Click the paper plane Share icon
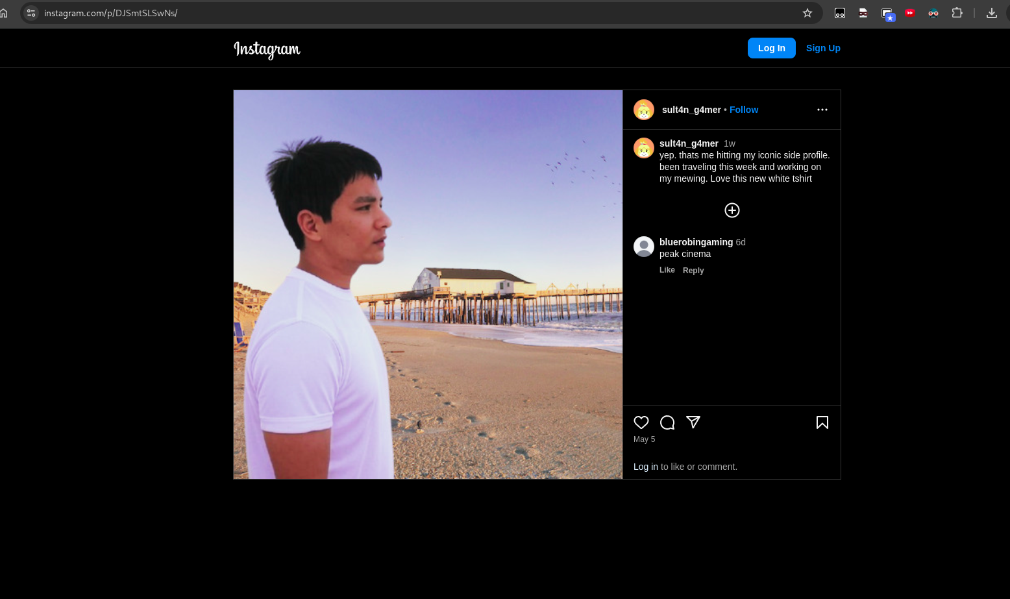Screen dimensions: 1010x599 [693, 422]
